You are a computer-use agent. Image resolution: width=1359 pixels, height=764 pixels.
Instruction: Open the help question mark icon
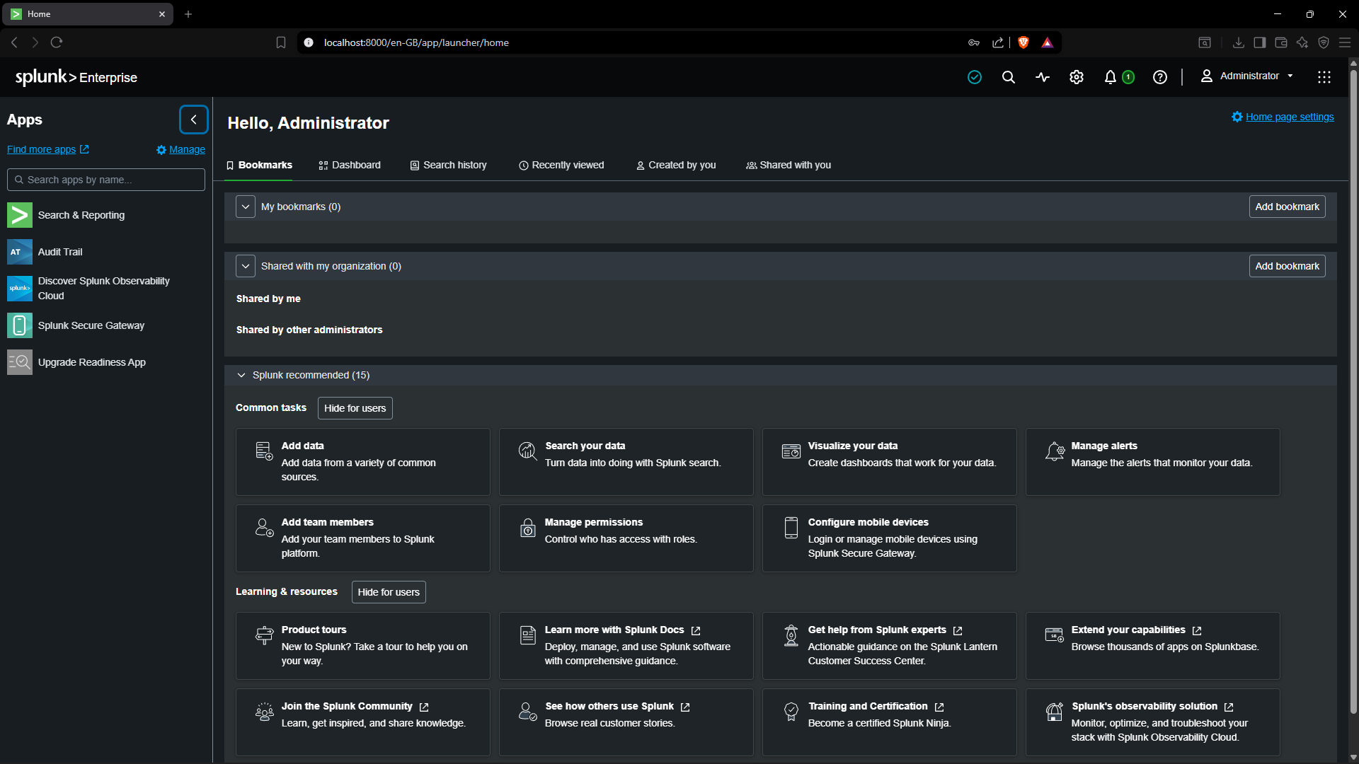pyautogui.click(x=1160, y=77)
